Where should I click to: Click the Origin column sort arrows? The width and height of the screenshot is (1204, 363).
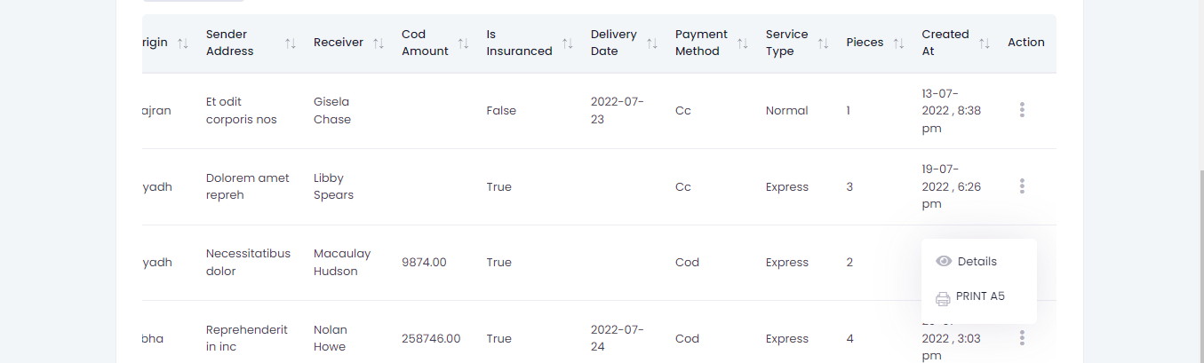[x=182, y=43]
